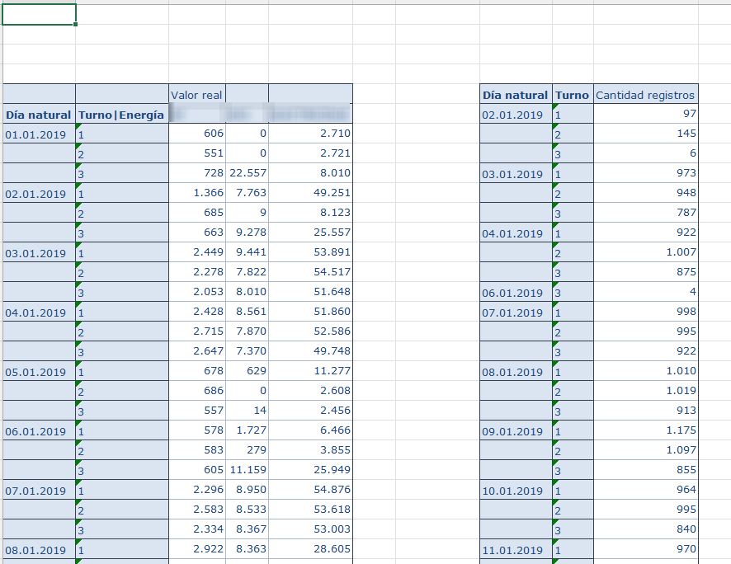
Task: Select right table date cell 09.01.2019
Action: pyautogui.click(x=516, y=430)
